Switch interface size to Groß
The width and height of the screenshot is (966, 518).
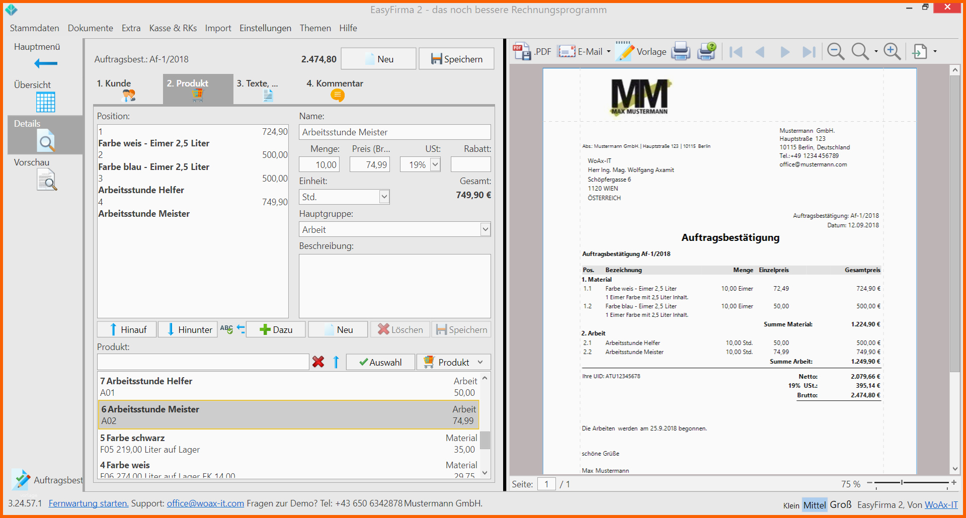(840, 504)
